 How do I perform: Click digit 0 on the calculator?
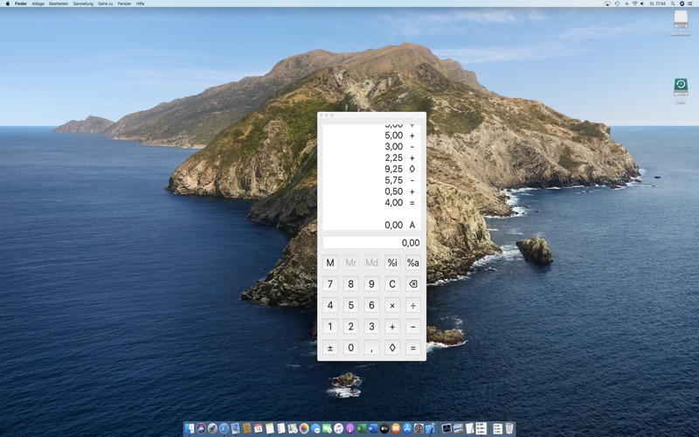[x=351, y=347]
